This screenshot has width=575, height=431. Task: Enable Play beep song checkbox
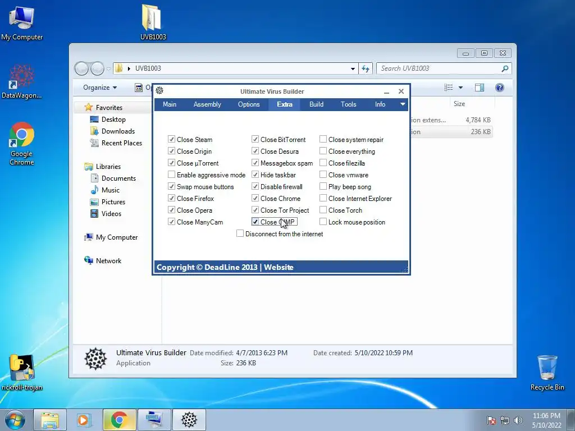pyautogui.click(x=323, y=186)
